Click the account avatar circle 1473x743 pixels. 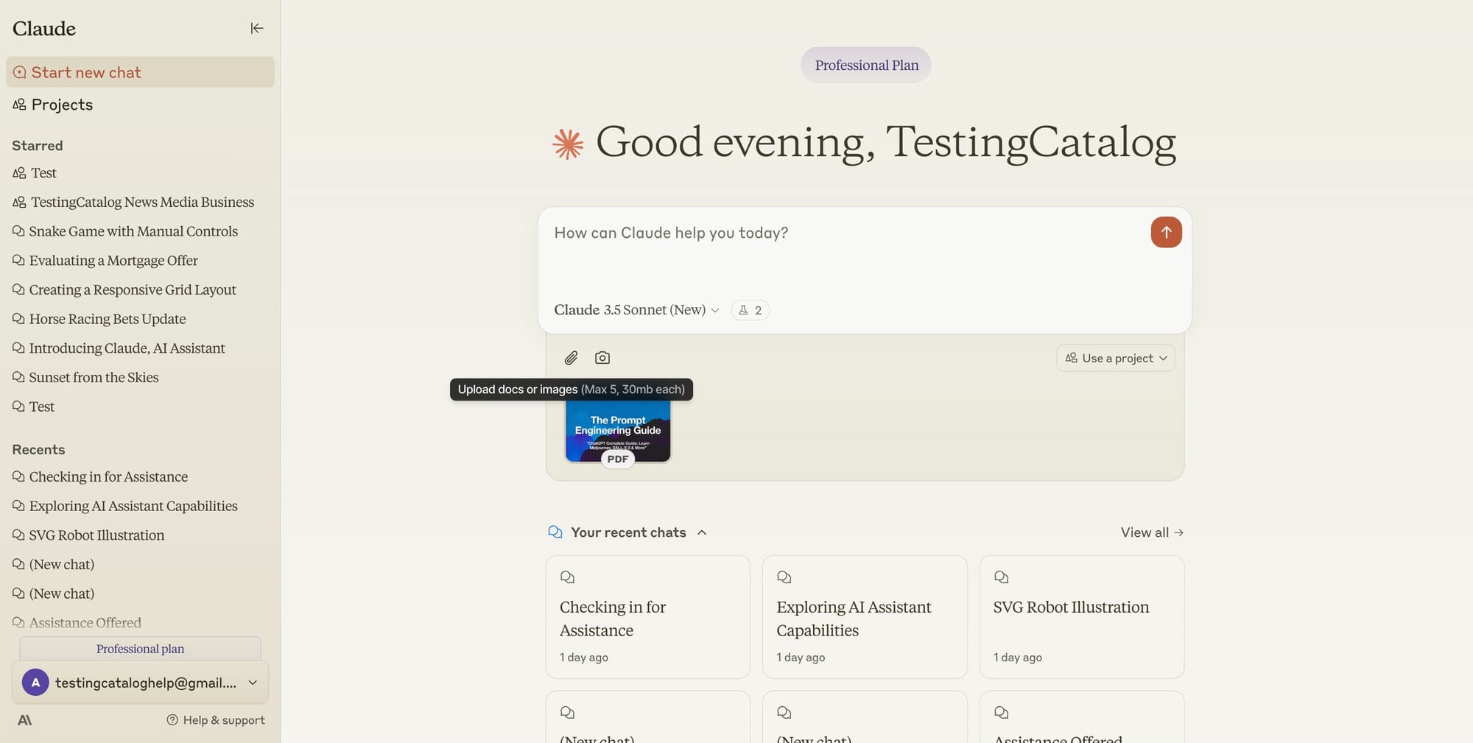[x=35, y=683]
